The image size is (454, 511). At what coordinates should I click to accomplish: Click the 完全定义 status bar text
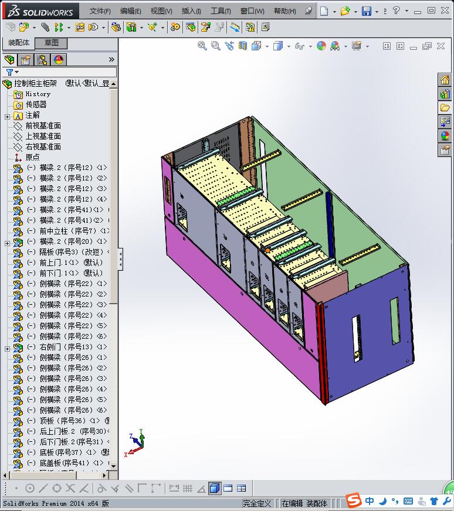[x=257, y=503]
